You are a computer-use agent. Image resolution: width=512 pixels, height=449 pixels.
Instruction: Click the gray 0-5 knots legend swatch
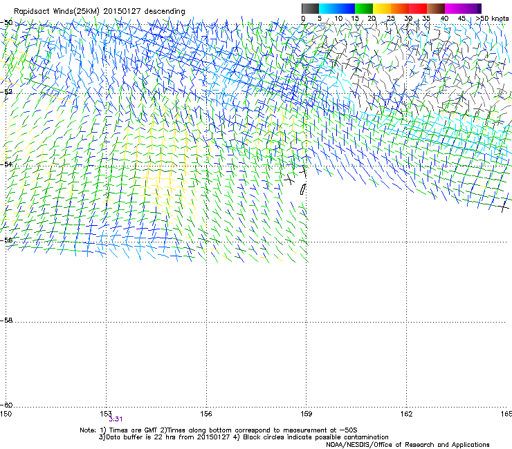310,8
